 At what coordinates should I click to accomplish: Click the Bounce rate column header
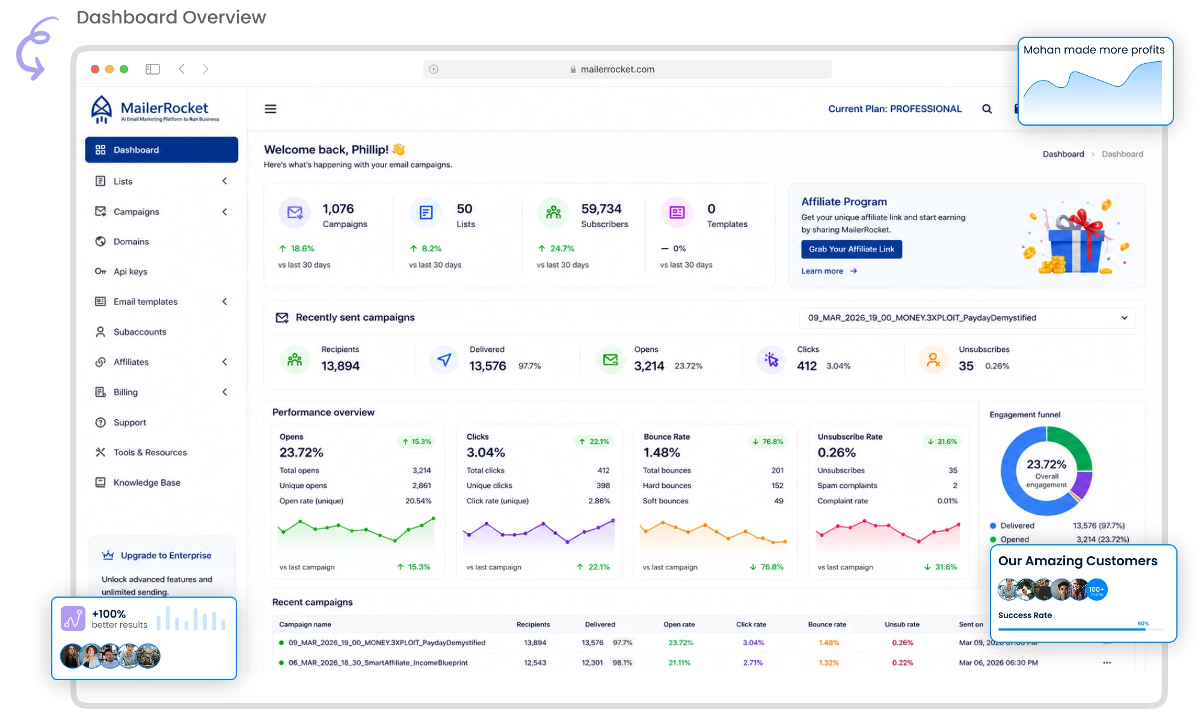point(827,624)
